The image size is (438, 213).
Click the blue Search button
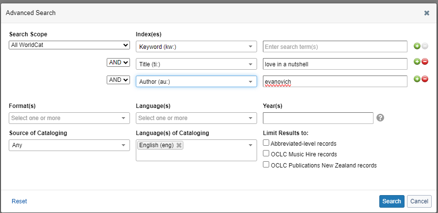tap(391, 201)
